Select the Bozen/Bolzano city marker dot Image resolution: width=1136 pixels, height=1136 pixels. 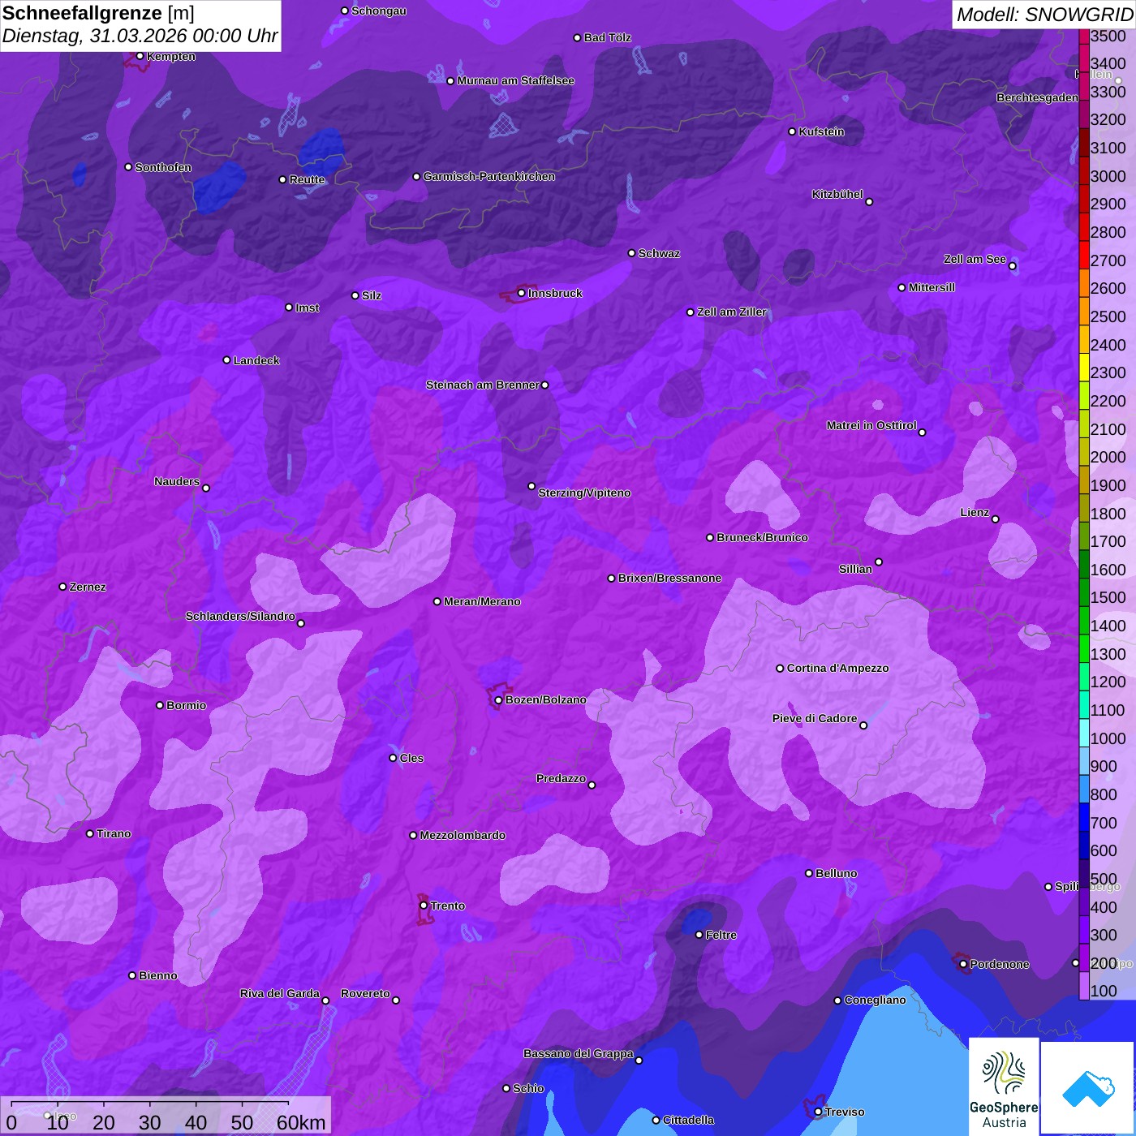coord(498,700)
